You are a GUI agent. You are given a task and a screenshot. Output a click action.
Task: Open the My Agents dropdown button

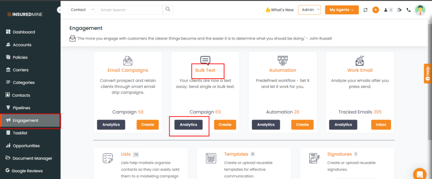click(342, 10)
